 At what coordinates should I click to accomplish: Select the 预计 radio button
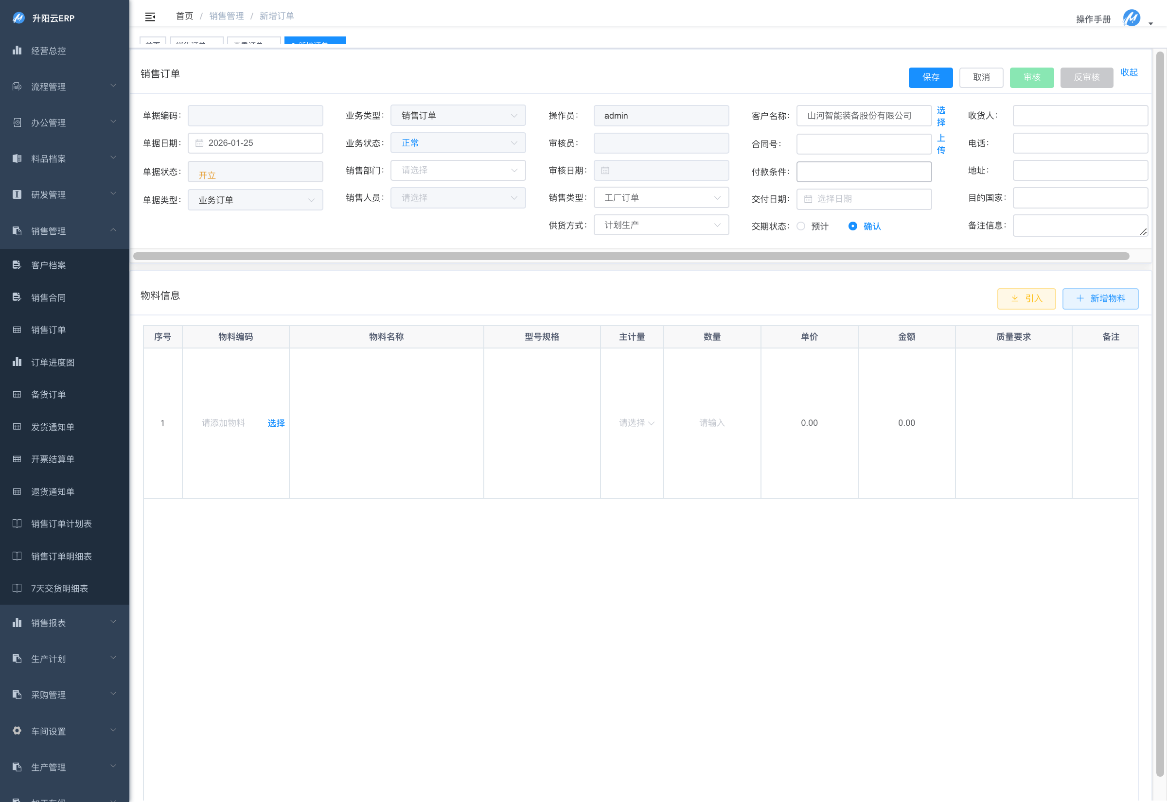801,226
